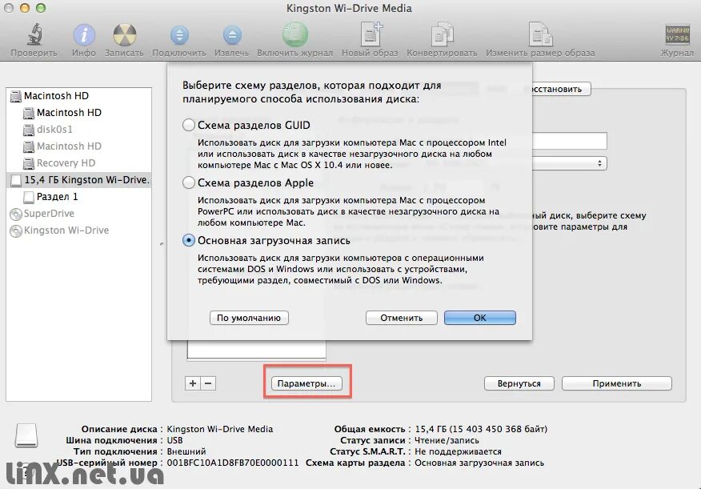Choose Схема разделов GUID radio button
The image size is (701, 489).
coord(189,125)
